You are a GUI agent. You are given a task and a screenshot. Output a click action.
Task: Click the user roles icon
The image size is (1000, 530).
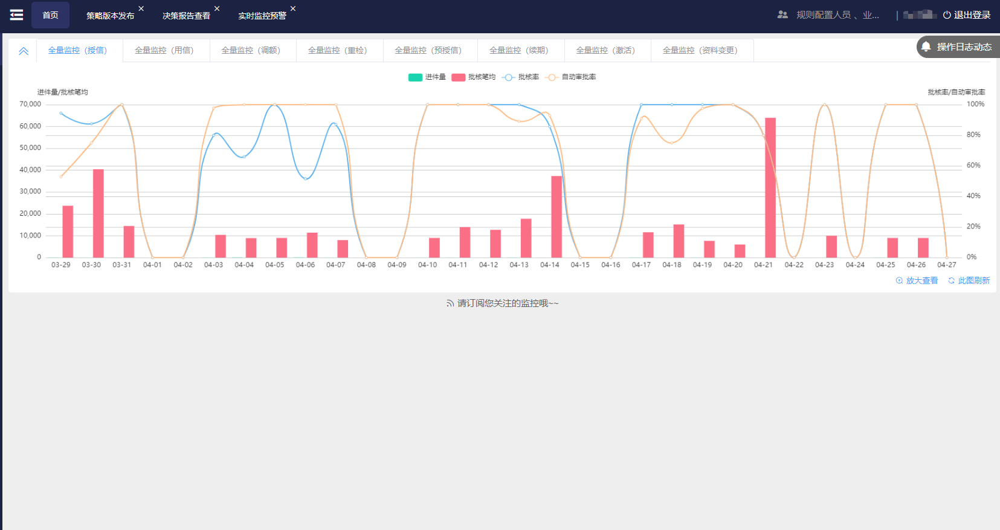coord(782,15)
